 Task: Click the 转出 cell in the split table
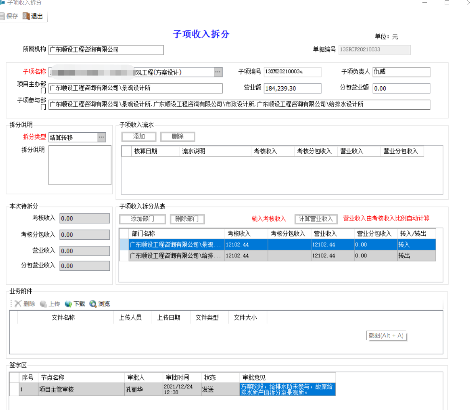coord(416,256)
